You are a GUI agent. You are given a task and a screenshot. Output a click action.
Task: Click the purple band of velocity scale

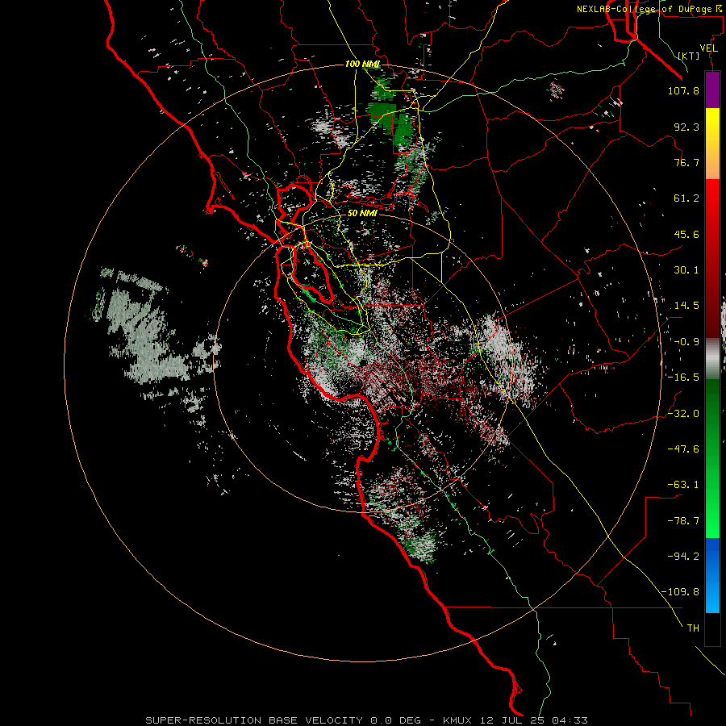(712, 90)
